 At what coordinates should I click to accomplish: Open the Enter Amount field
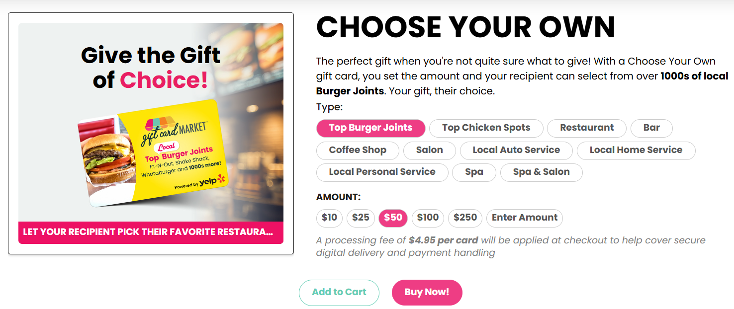point(524,218)
